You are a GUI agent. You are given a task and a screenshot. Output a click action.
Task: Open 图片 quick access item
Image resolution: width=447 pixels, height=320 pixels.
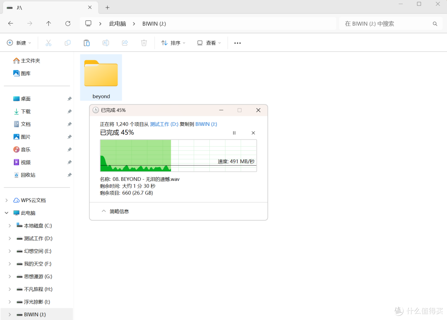point(22,137)
